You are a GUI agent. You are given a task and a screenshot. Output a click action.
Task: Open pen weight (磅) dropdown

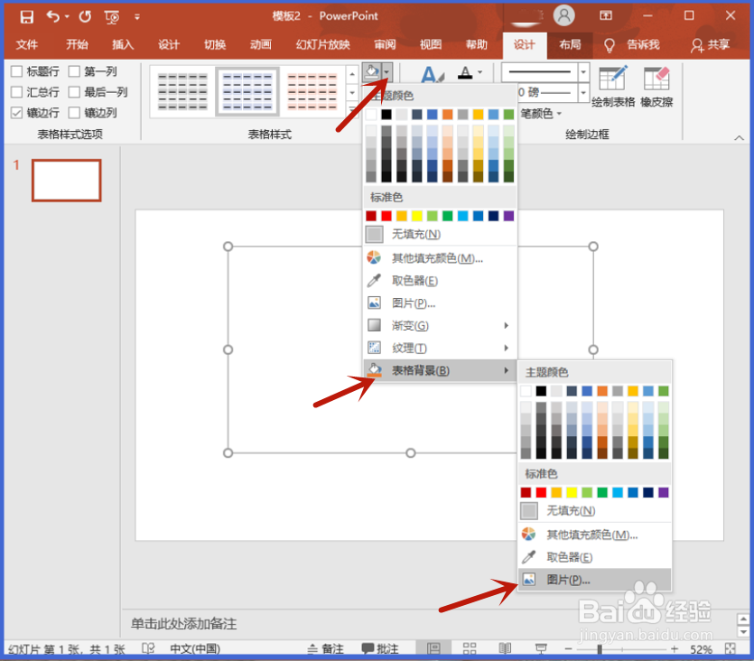tap(583, 92)
